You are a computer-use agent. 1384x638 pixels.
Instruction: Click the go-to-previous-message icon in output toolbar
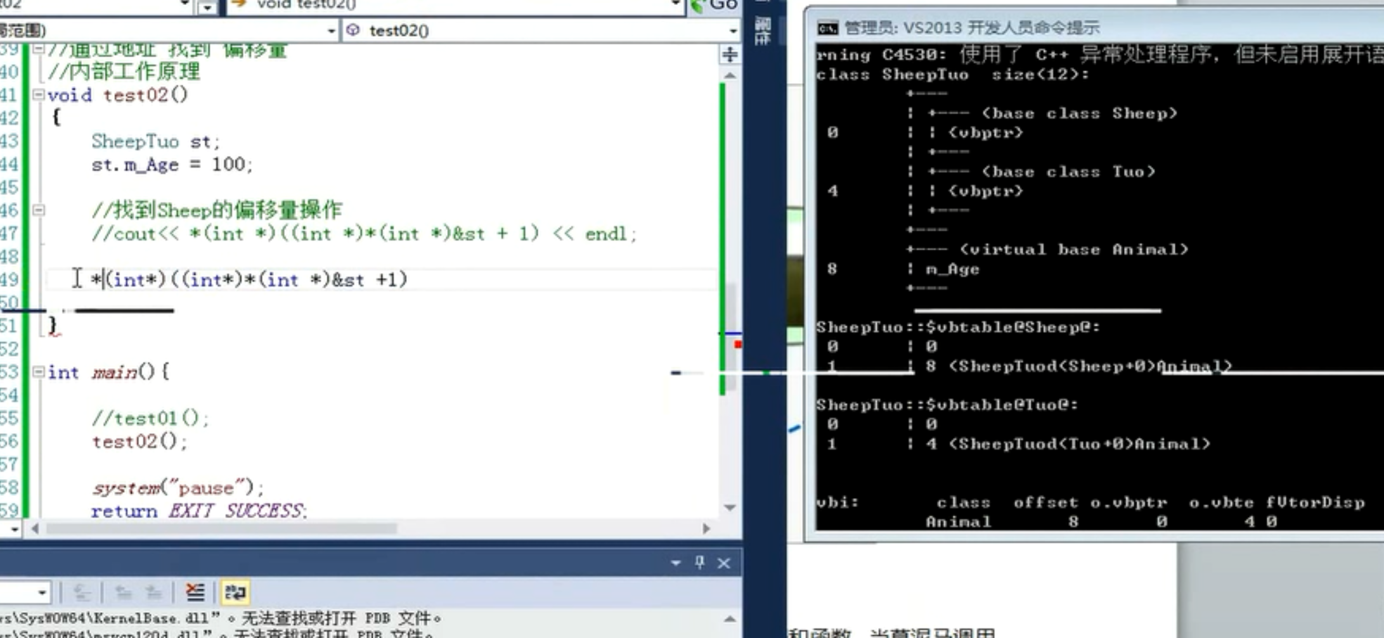pyautogui.click(x=123, y=592)
